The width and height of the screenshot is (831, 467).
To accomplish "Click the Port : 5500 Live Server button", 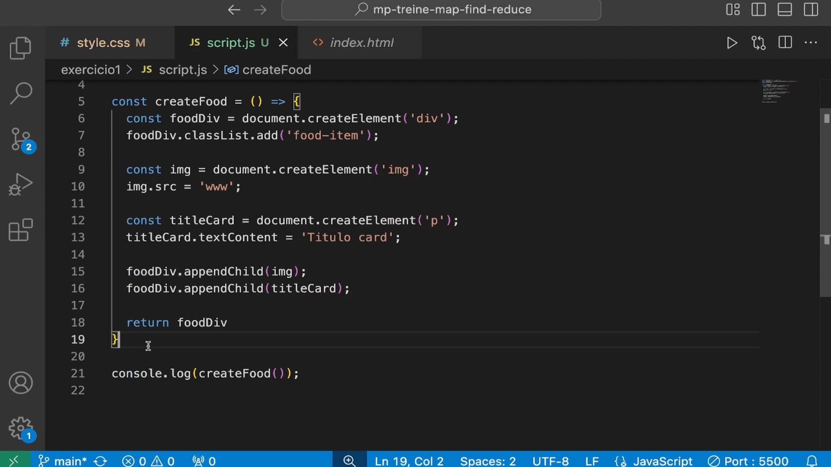I will tap(756, 461).
